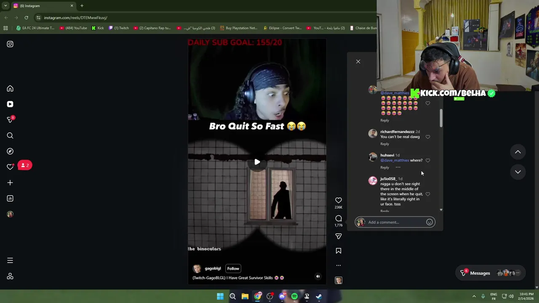Open reel comments bubble icon
The width and height of the screenshot is (539, 303).
click(x=339, y=218)
